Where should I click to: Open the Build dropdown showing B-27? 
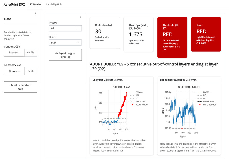point(65,42)
